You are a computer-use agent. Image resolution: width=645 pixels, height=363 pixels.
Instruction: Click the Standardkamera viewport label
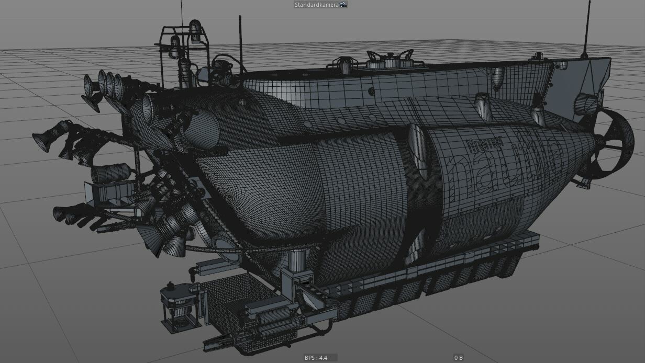click(x=317, y=5)
